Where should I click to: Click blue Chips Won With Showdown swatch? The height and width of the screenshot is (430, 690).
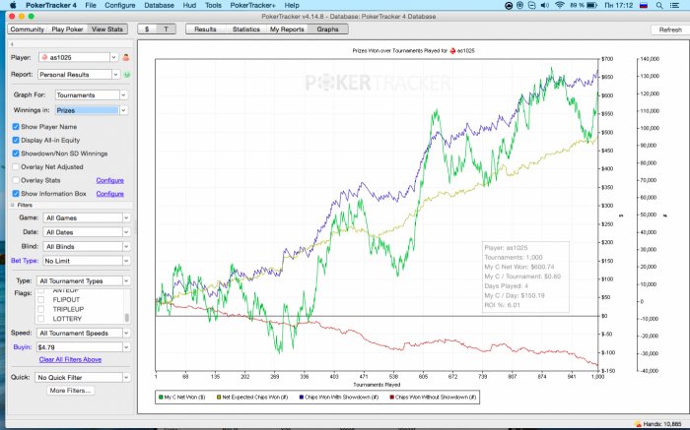[x=301, y=398]
